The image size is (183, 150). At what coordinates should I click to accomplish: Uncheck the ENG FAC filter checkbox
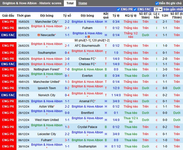(135, 9)
